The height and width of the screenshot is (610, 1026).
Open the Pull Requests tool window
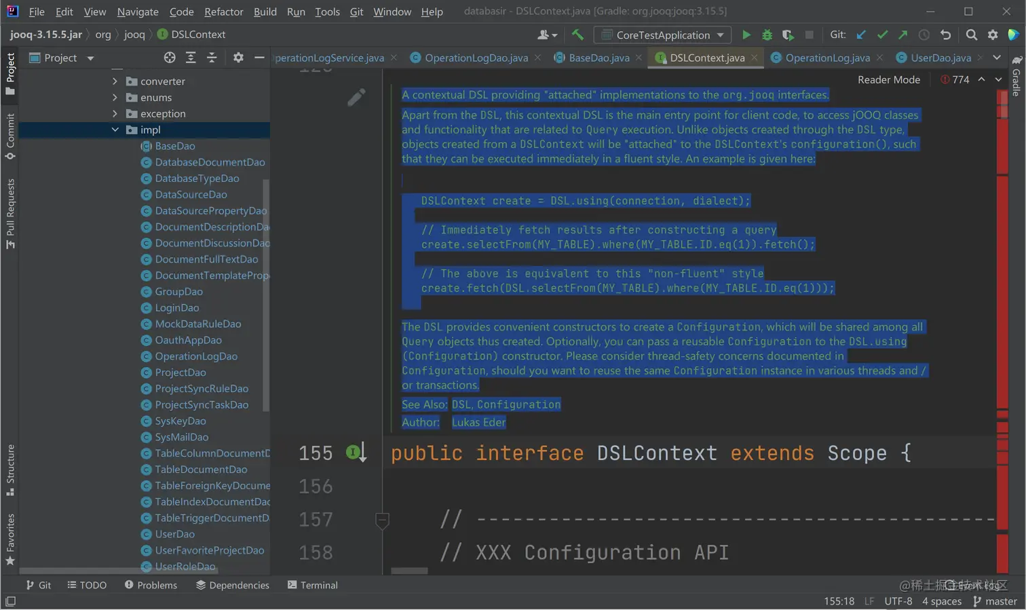10,214
